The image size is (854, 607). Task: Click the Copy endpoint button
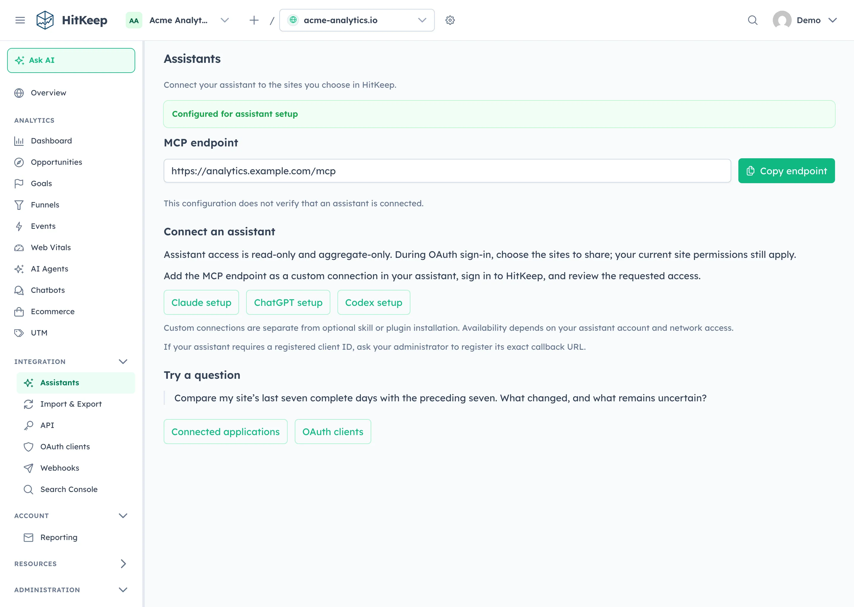tap(786, 171)
